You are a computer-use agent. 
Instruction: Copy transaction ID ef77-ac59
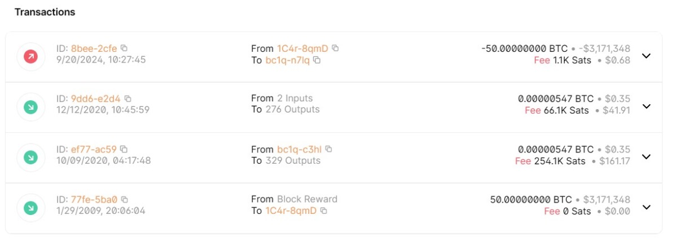point(124,149)
